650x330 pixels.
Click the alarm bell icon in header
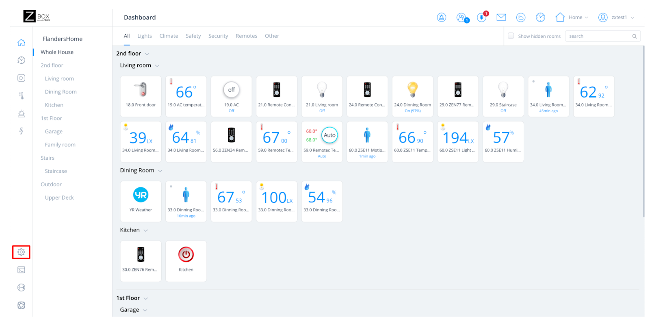442,17
